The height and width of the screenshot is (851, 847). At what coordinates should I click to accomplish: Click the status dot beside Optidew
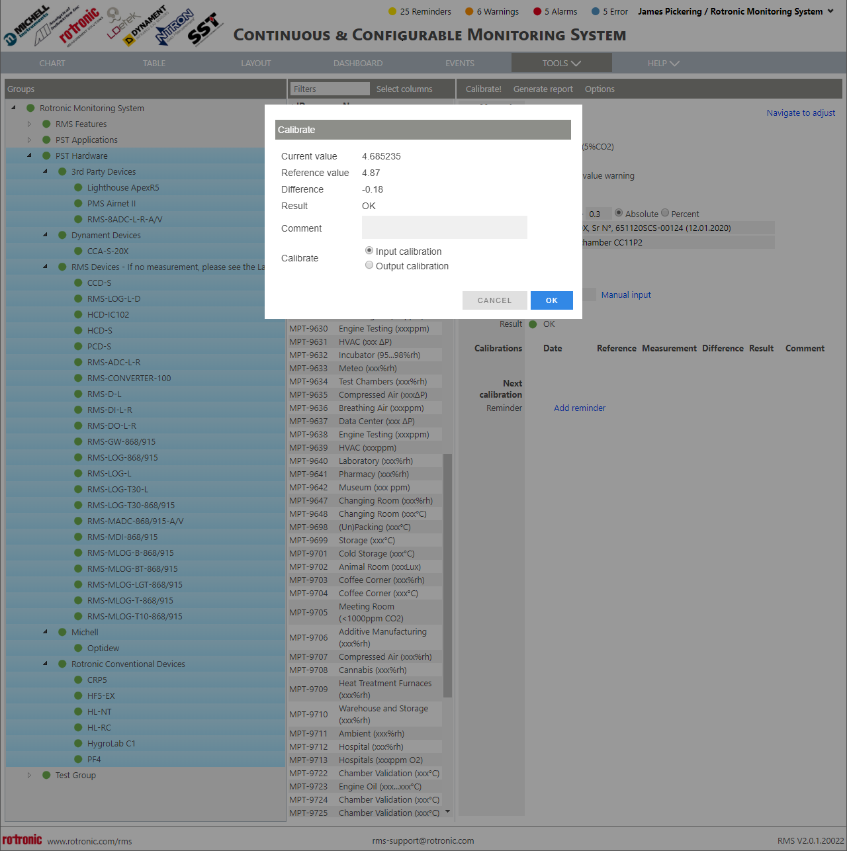(x=78, y=648)
